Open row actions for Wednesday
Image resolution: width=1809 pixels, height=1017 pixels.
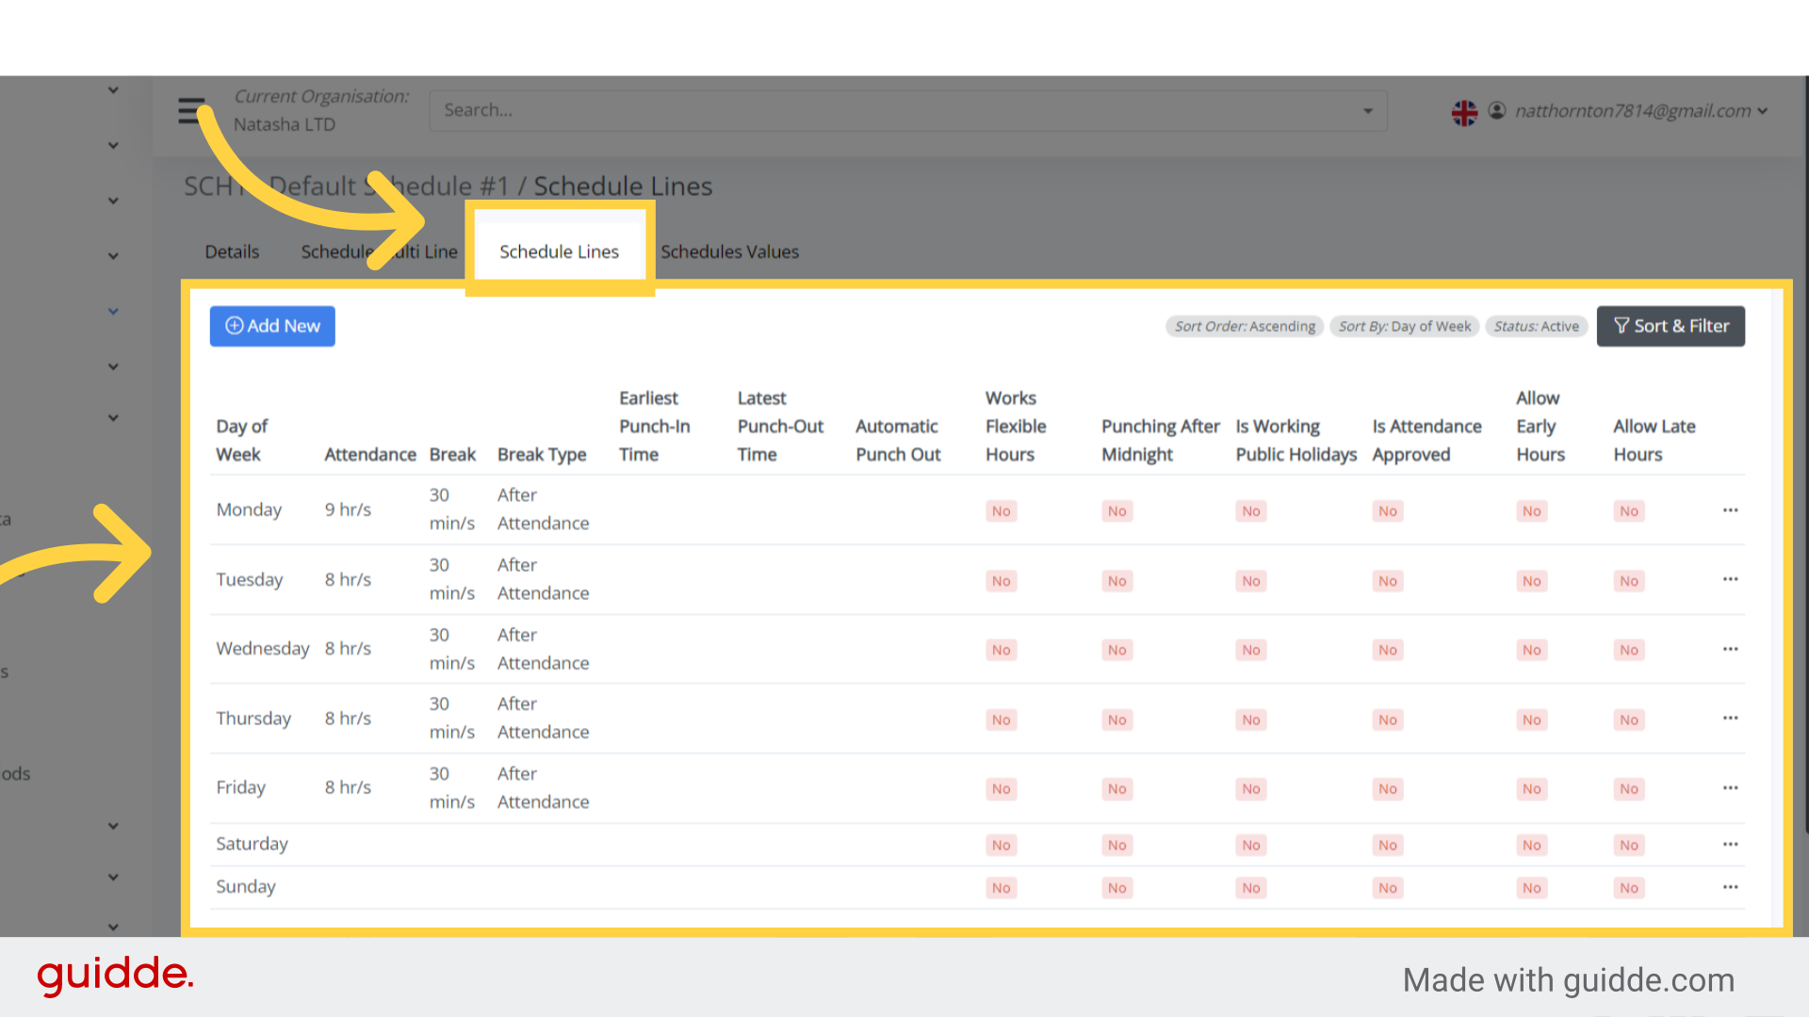coord(1730,649)
